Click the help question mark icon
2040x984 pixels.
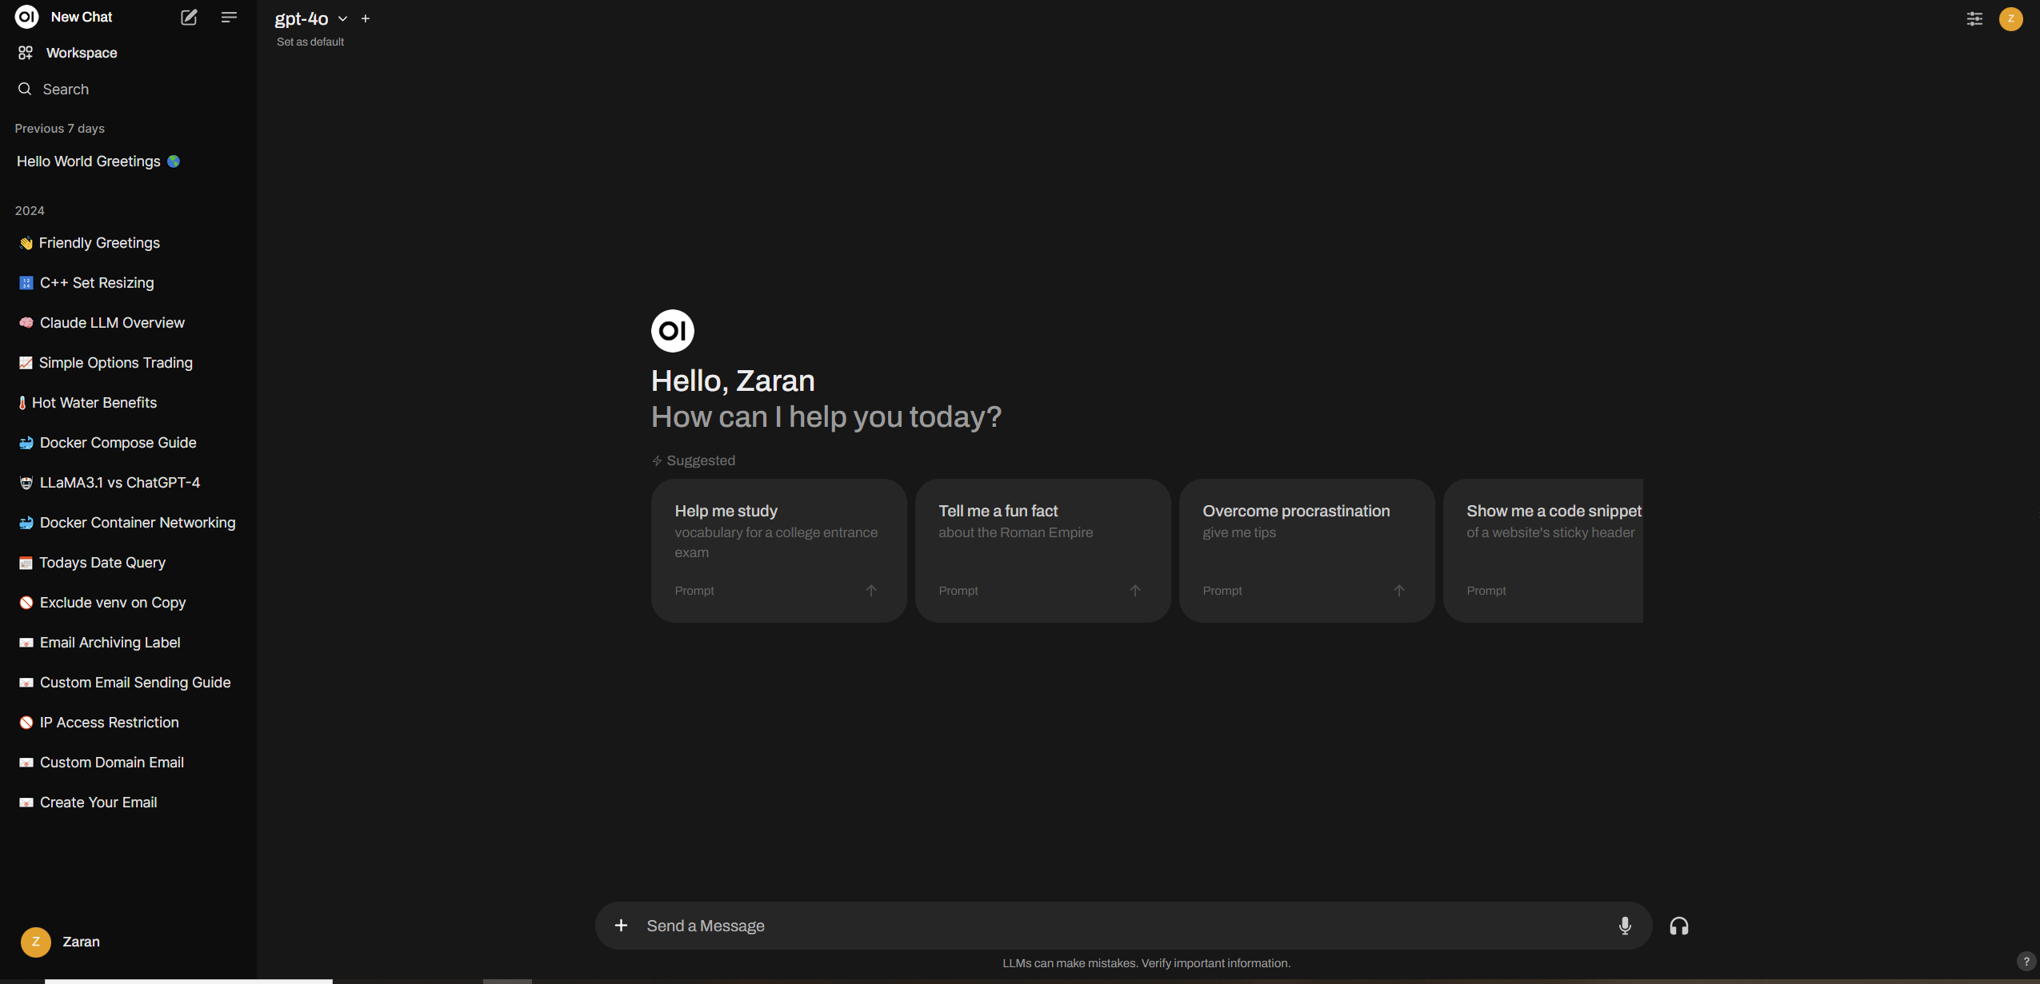pos(2026,962)
